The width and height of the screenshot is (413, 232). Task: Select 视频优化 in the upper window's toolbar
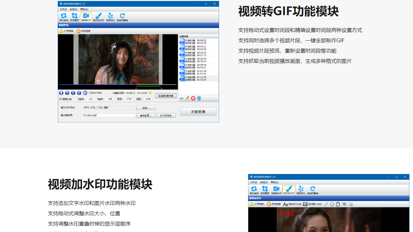[110, 17]
